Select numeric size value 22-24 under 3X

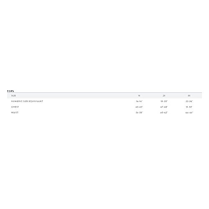[x=189, y=101]
